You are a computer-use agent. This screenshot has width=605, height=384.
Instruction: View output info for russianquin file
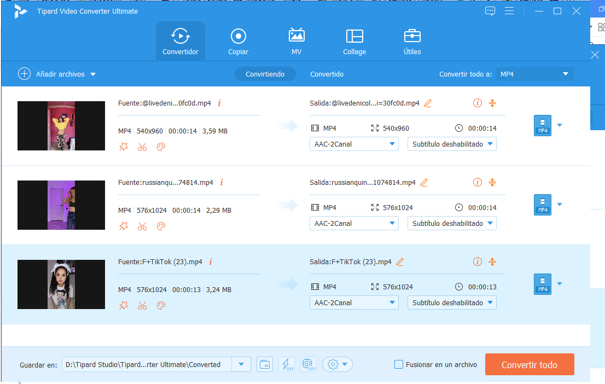pyautogui.click(x=478, y=183)
